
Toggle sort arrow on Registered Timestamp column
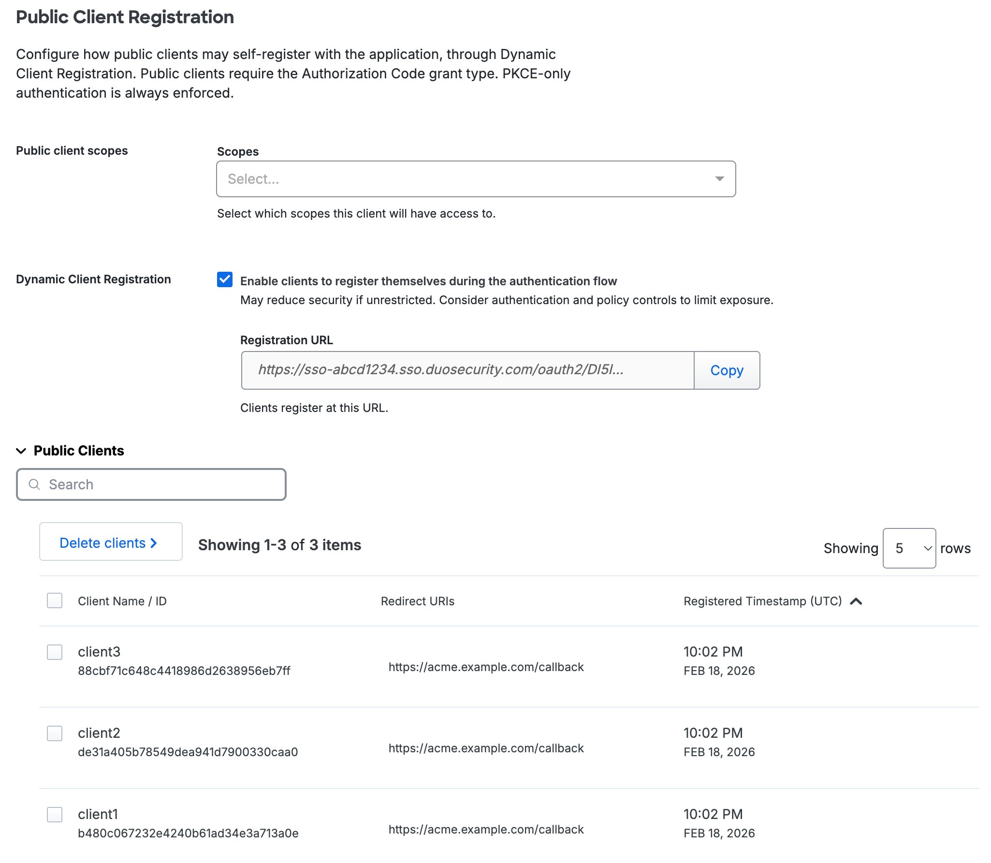856,602
